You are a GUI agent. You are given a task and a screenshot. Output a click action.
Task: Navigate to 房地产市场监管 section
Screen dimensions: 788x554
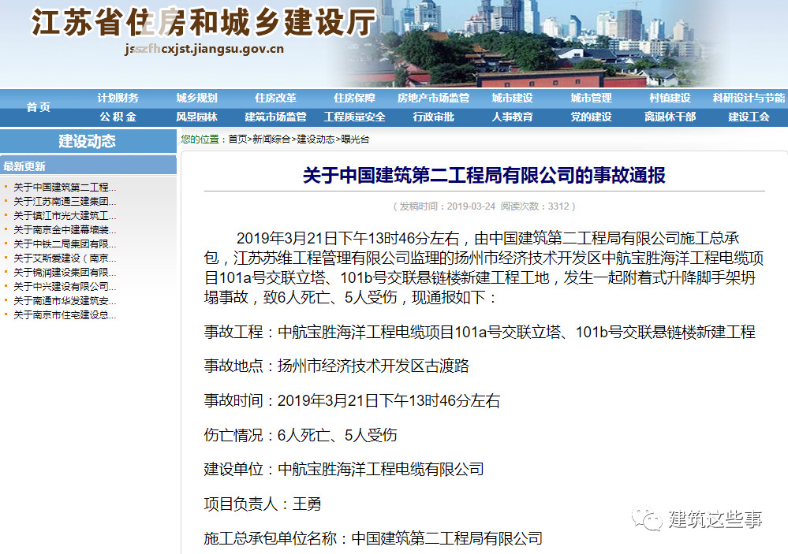(x=433, y=98)
